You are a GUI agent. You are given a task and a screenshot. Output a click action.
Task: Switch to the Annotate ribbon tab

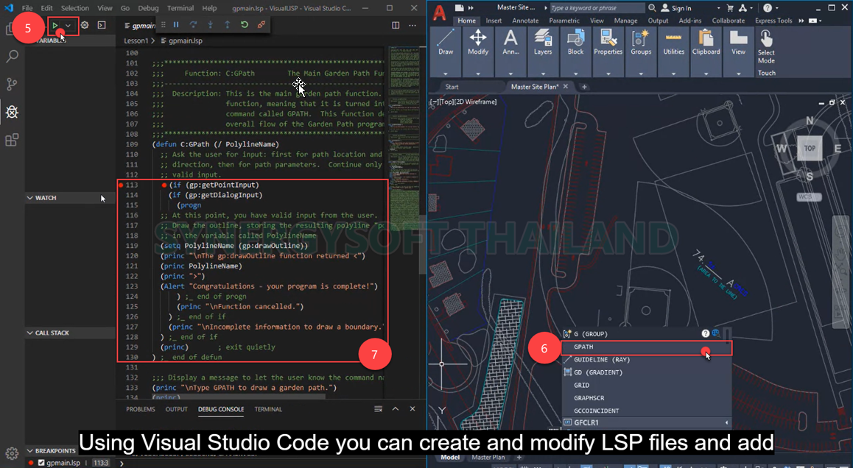point(525,21)
